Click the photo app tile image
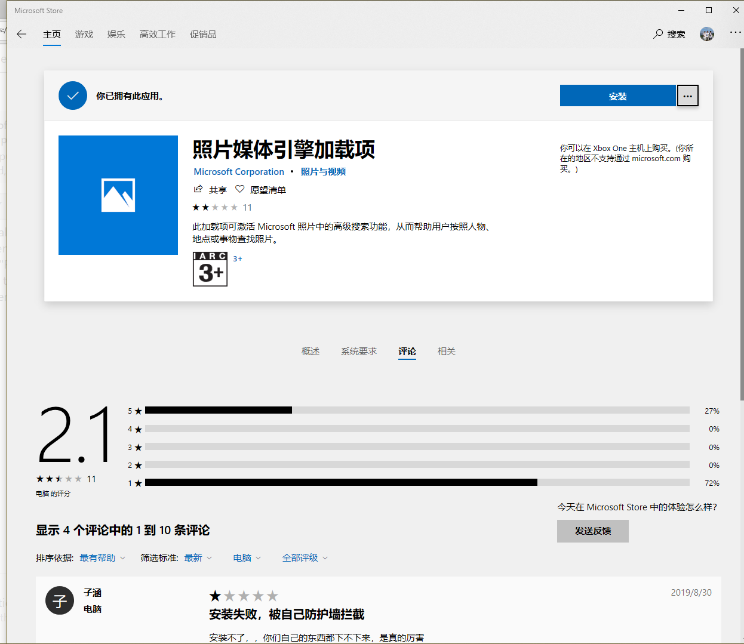Viewport: 744px width, 644px height. click(x=118, y=195)
